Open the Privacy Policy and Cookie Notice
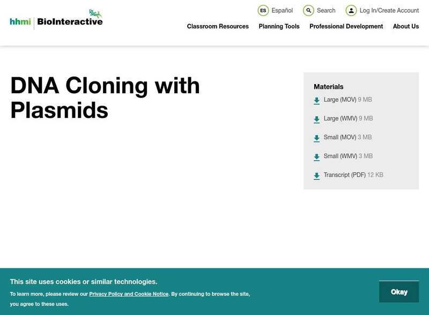 coord(129,294)
